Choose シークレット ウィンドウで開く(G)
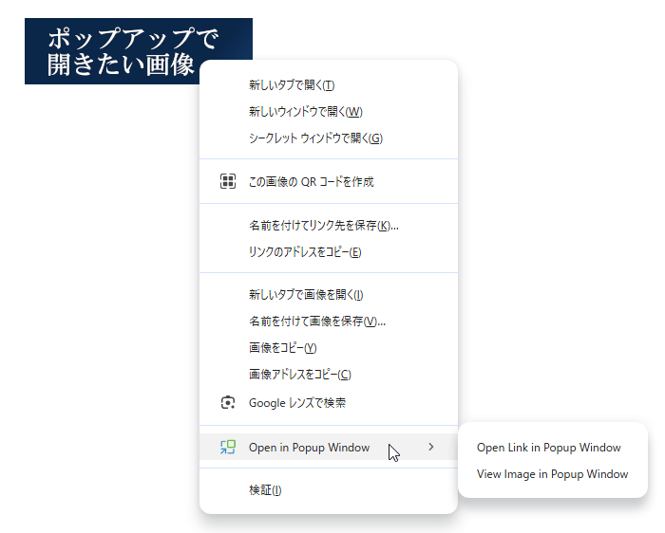The image size is (665, 533). coord(329,138)
